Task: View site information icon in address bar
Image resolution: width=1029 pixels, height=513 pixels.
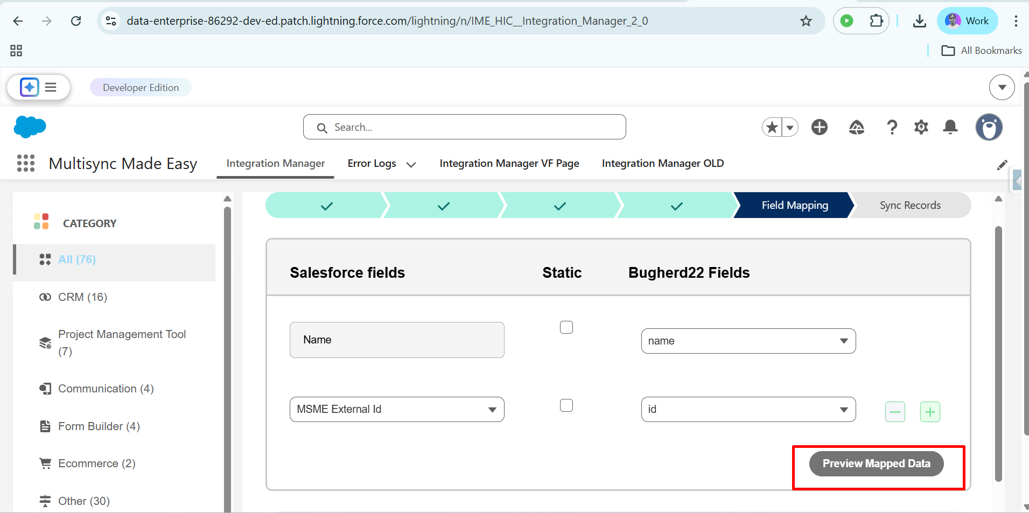Action: pyautogui.click(x=111, y=21)
